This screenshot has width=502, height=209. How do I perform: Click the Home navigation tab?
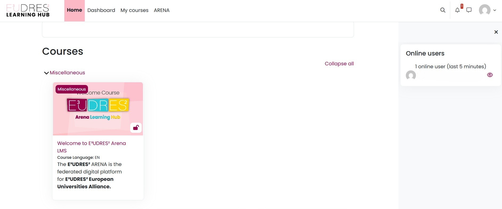click(74, 10)
